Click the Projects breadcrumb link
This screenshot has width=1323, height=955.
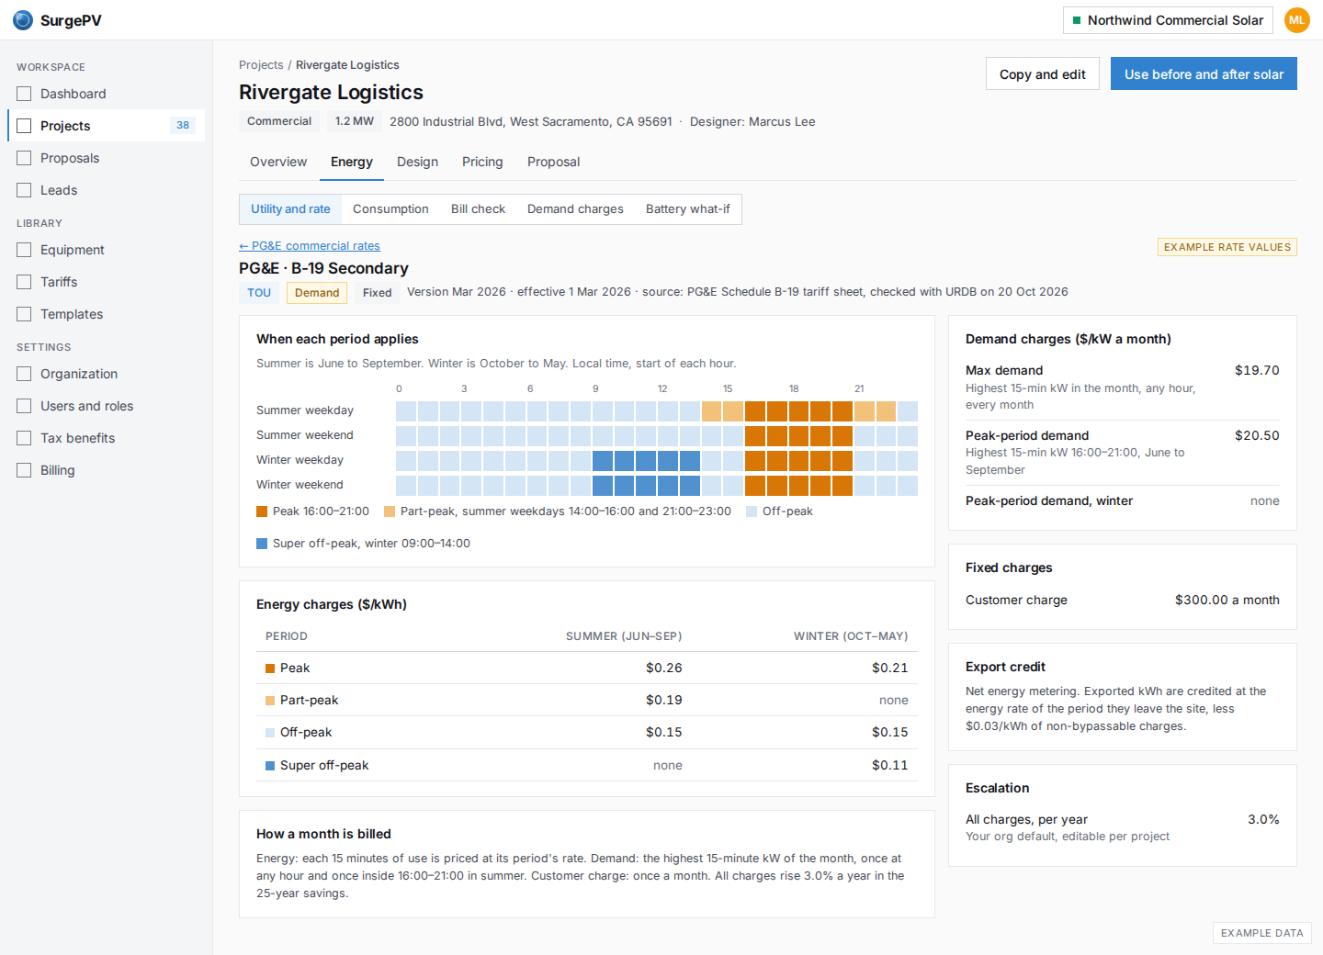coord(261,65)
